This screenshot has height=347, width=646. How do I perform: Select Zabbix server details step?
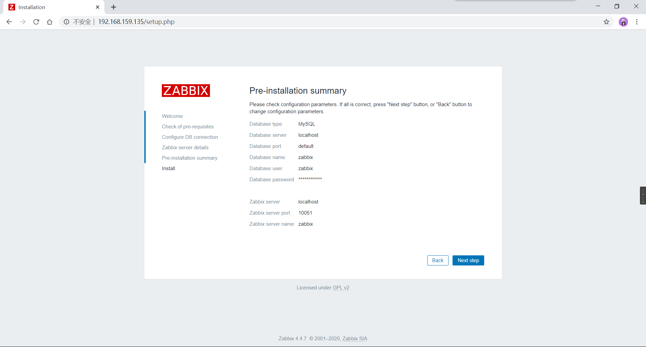tap(185, 148)
